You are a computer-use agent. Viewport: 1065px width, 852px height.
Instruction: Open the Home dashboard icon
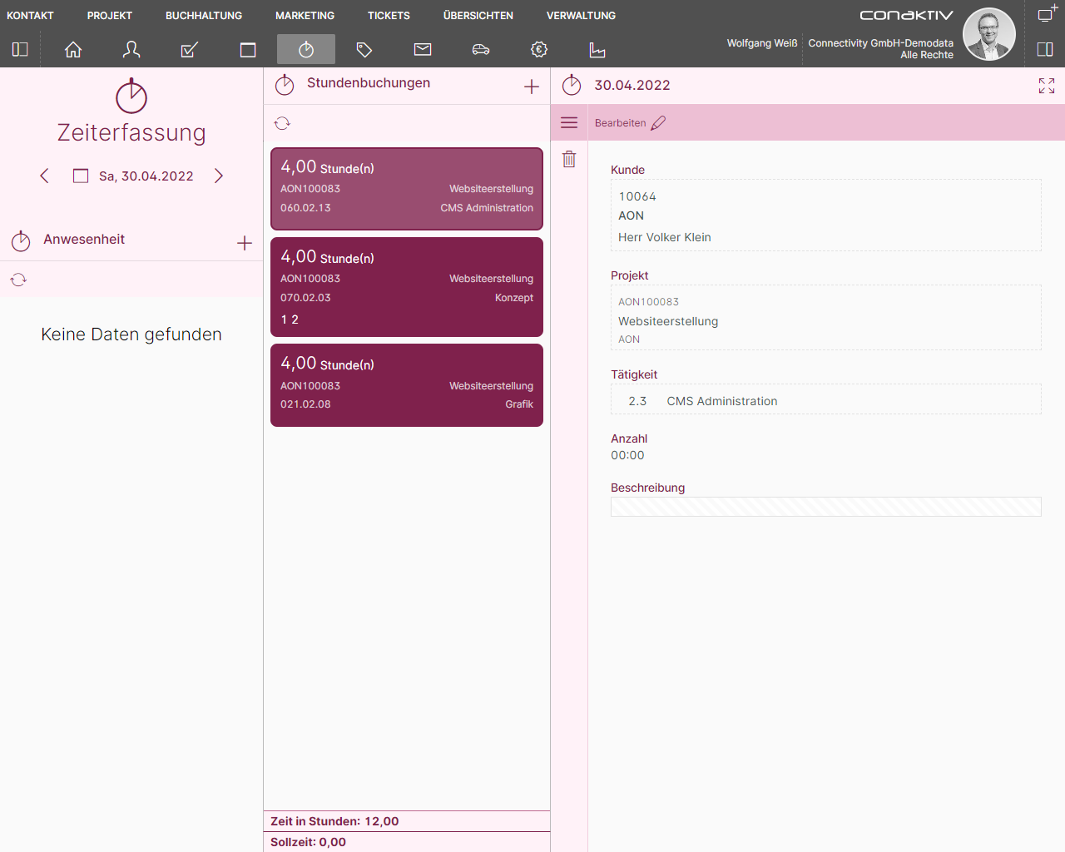pyautogui.click(x=73, y=50)
